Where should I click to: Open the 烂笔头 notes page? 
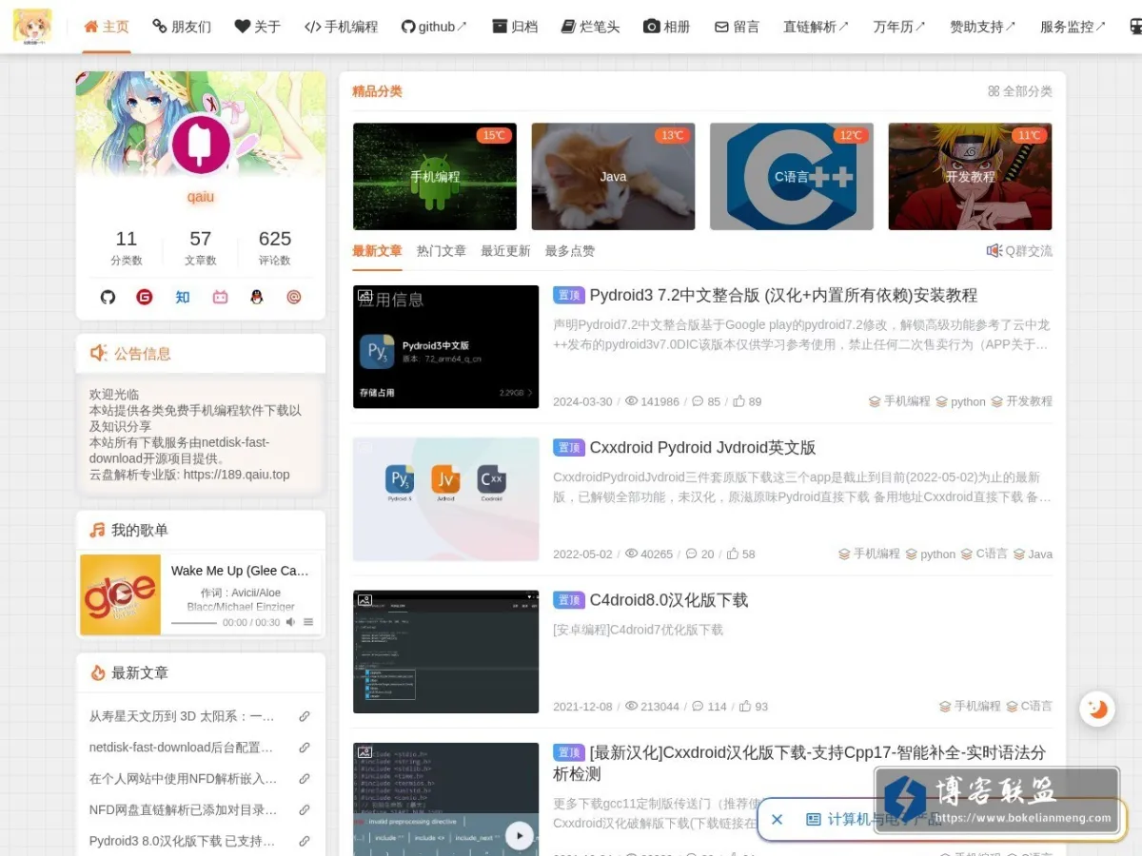point(590,27)
